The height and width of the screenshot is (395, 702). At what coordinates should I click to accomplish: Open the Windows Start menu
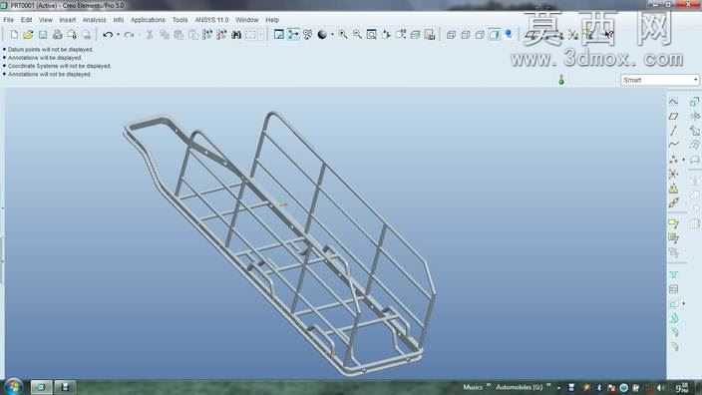pyautogui.click(x=13, y=386)
